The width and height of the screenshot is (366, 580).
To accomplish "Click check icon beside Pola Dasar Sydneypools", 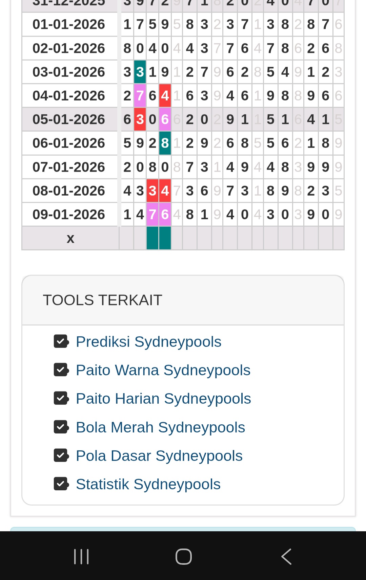I will coord(61,455).
